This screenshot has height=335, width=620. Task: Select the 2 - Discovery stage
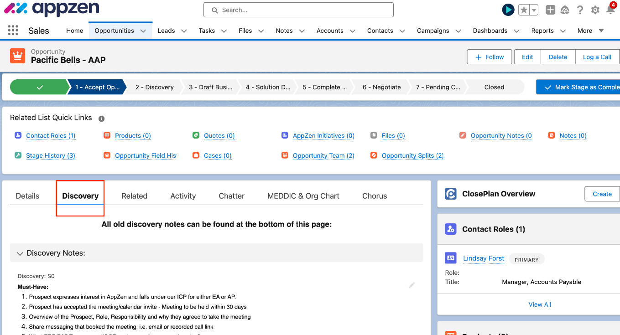tap(154, 87)
